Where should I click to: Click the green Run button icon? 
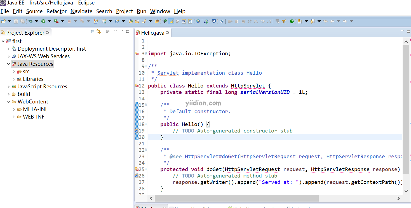tap(43, 21)
